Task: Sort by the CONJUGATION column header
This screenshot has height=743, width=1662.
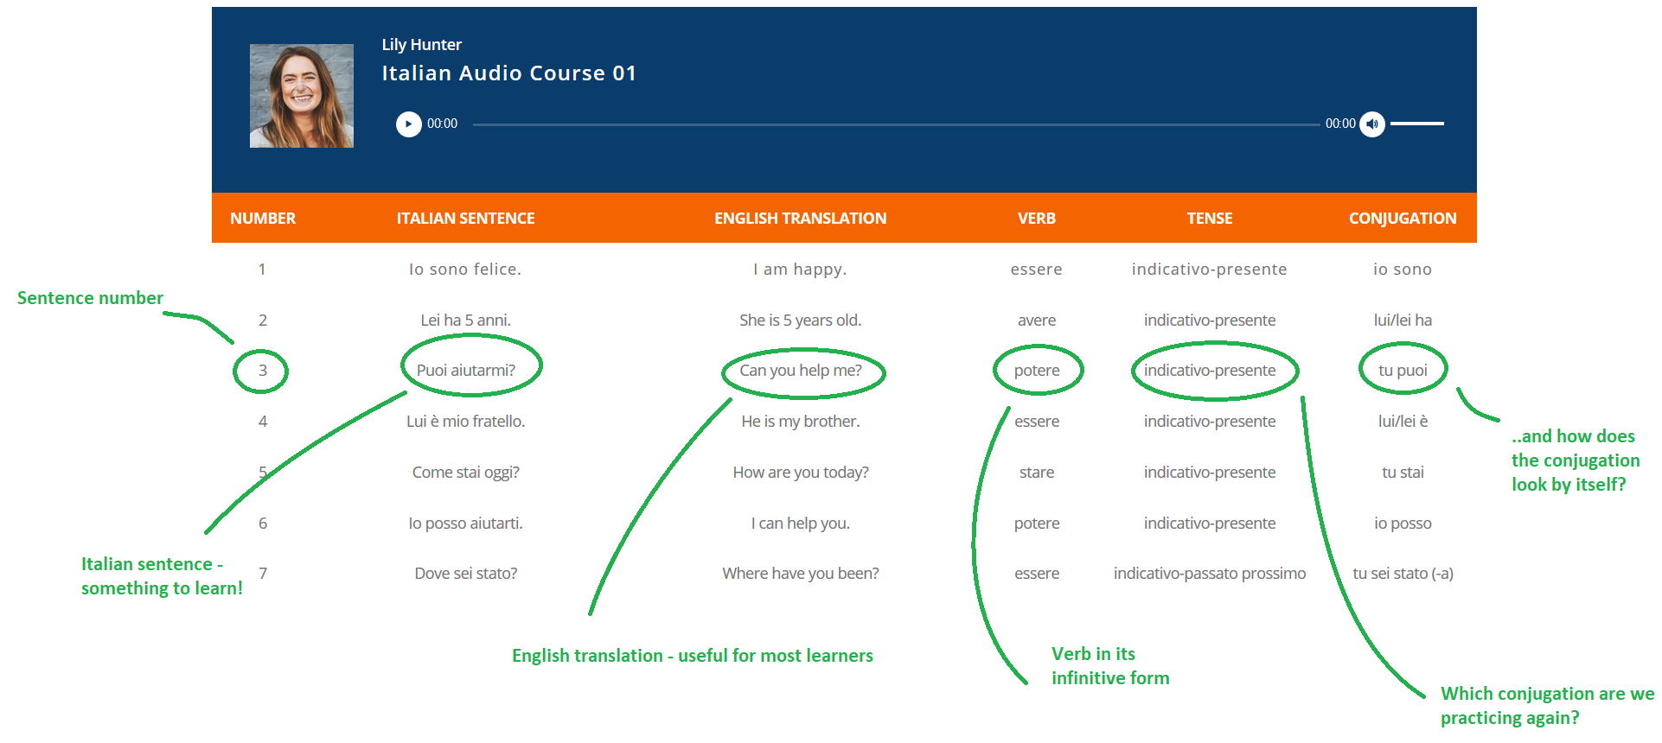Action: 1403,219
